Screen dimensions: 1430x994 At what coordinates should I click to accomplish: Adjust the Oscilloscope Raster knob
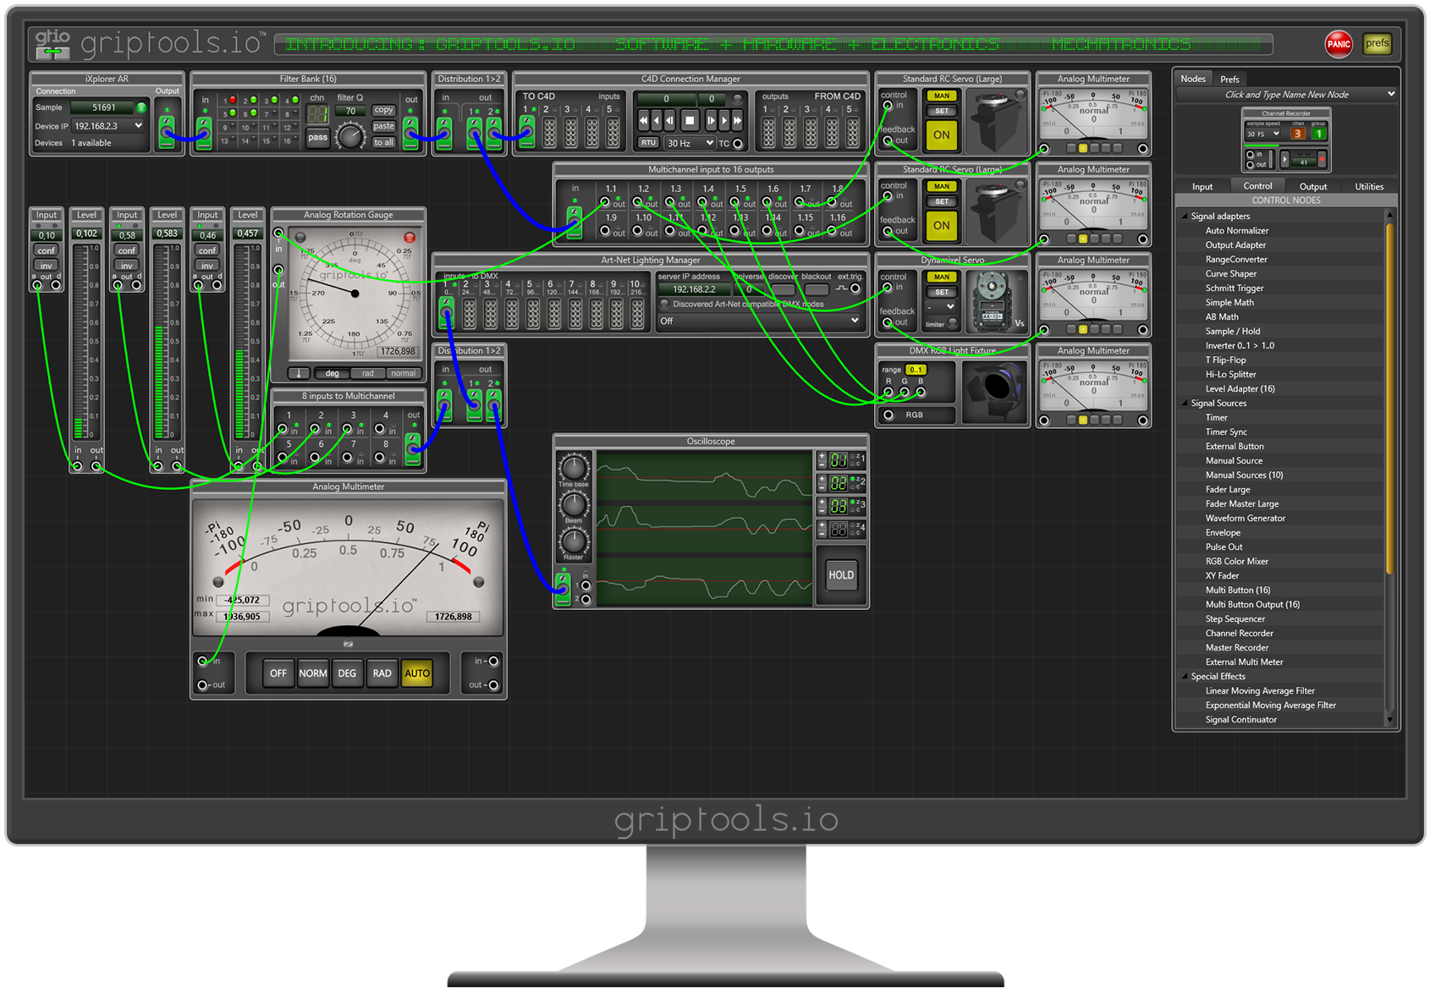tap(573, 540)
